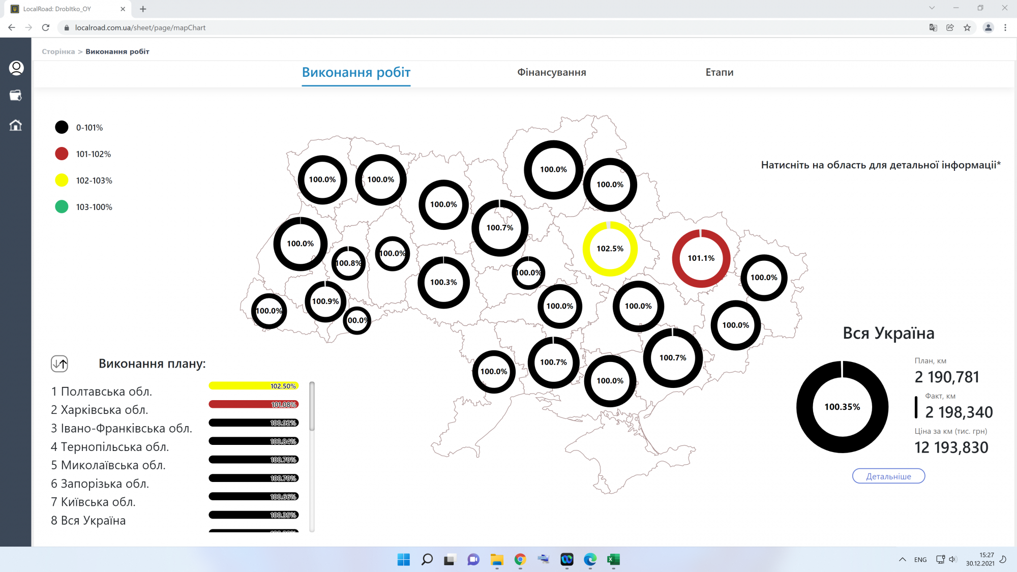
Task: Click the browser reload icon
Action: pos(46,27)
